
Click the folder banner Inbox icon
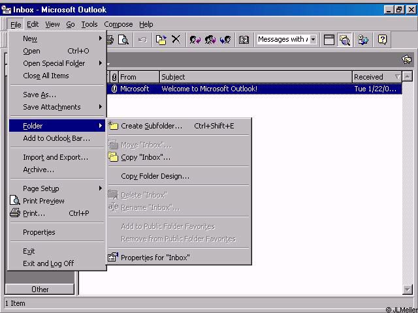point(406,59)
